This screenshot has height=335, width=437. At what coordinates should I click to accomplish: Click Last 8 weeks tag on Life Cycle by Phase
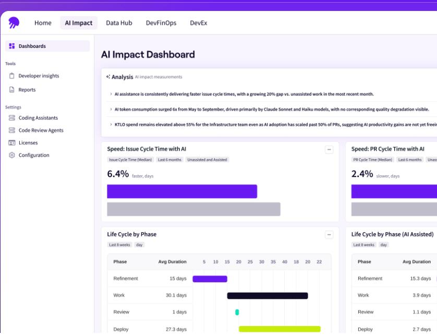119,245
